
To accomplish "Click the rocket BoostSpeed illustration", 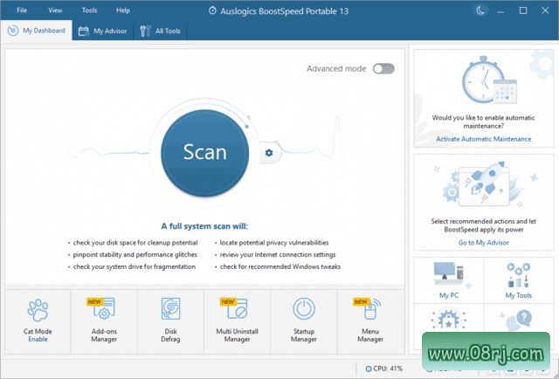I will click(x=484, y=184).
